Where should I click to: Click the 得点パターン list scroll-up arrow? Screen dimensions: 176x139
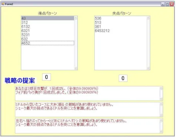click(76, 18)
